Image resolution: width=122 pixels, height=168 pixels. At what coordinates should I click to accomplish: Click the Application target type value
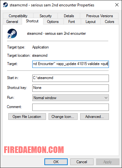(41, 47)
